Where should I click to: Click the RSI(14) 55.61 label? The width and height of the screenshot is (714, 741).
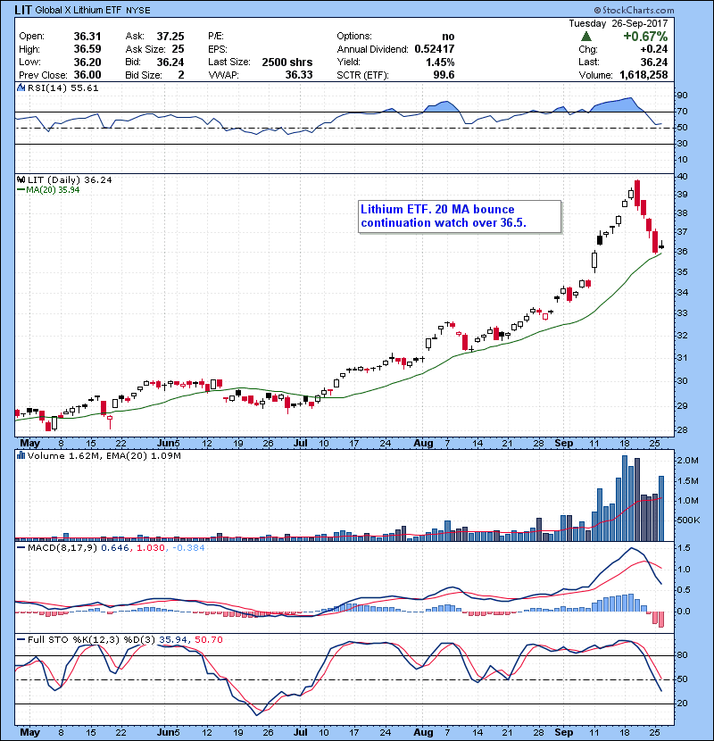tap(62, 87)
